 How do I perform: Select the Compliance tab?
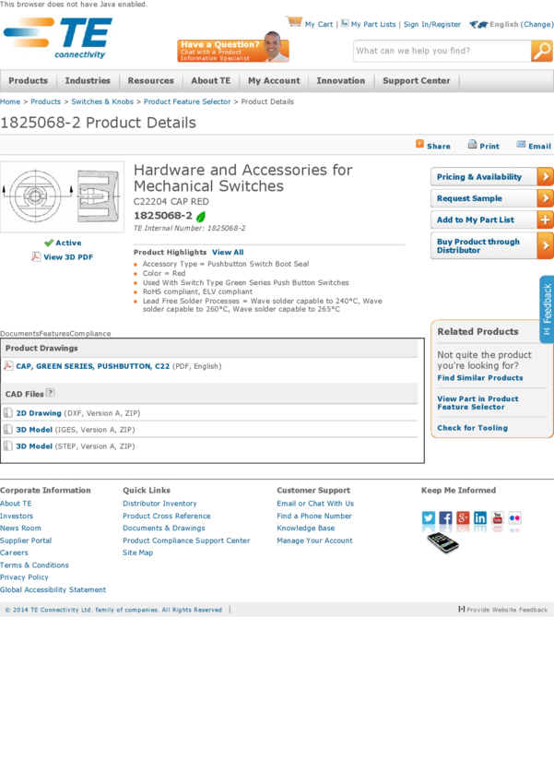(90, 334)
